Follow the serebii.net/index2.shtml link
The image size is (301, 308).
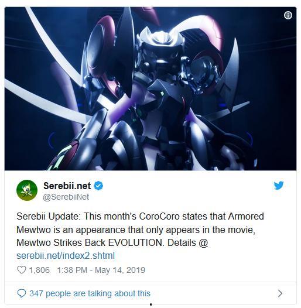(66, 255)
